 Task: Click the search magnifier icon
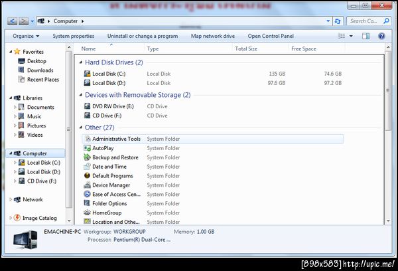point(386,21)
